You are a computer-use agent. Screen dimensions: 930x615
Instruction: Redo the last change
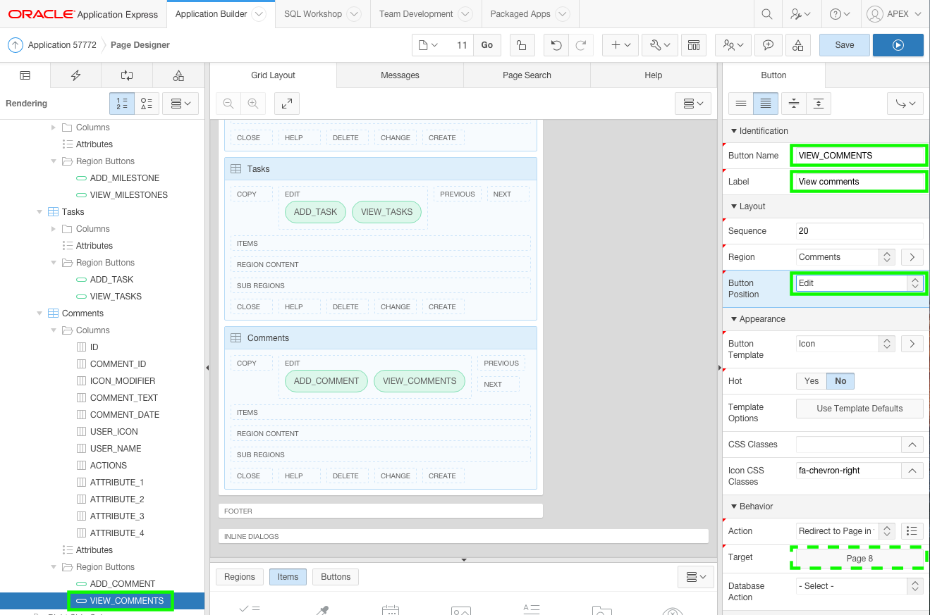(580, 45)
